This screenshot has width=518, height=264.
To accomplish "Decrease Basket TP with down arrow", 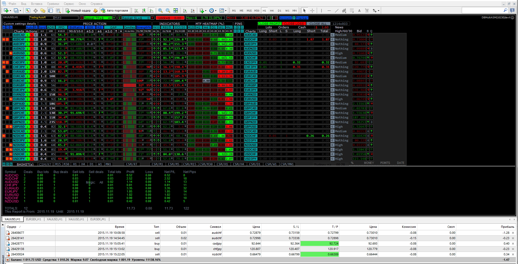I will point(82,18).
